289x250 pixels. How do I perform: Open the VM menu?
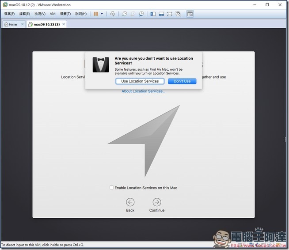point(53,14)
